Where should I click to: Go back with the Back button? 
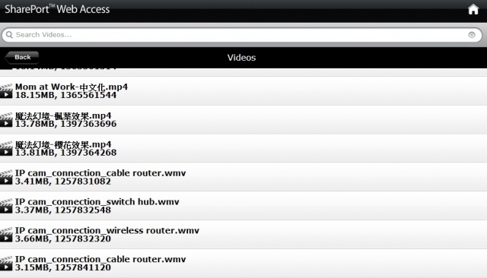pos(22,57)
